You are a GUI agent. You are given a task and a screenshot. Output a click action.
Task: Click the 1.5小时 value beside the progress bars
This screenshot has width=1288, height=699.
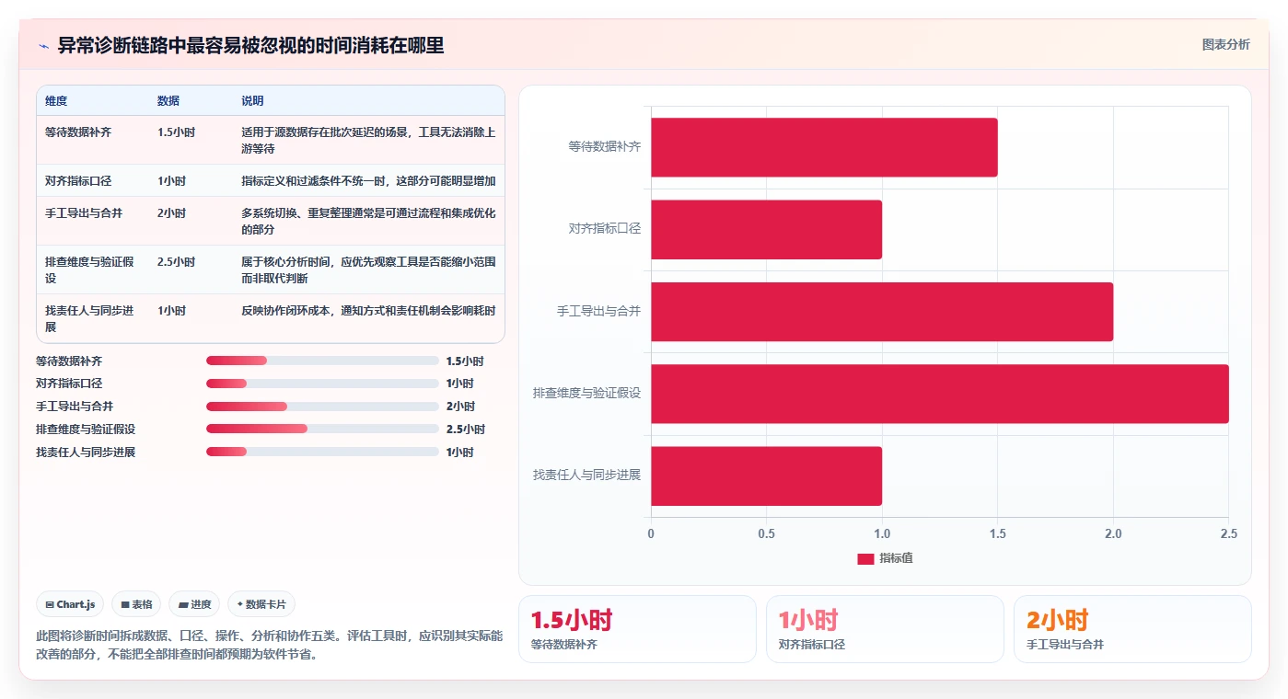click(465, 361)
